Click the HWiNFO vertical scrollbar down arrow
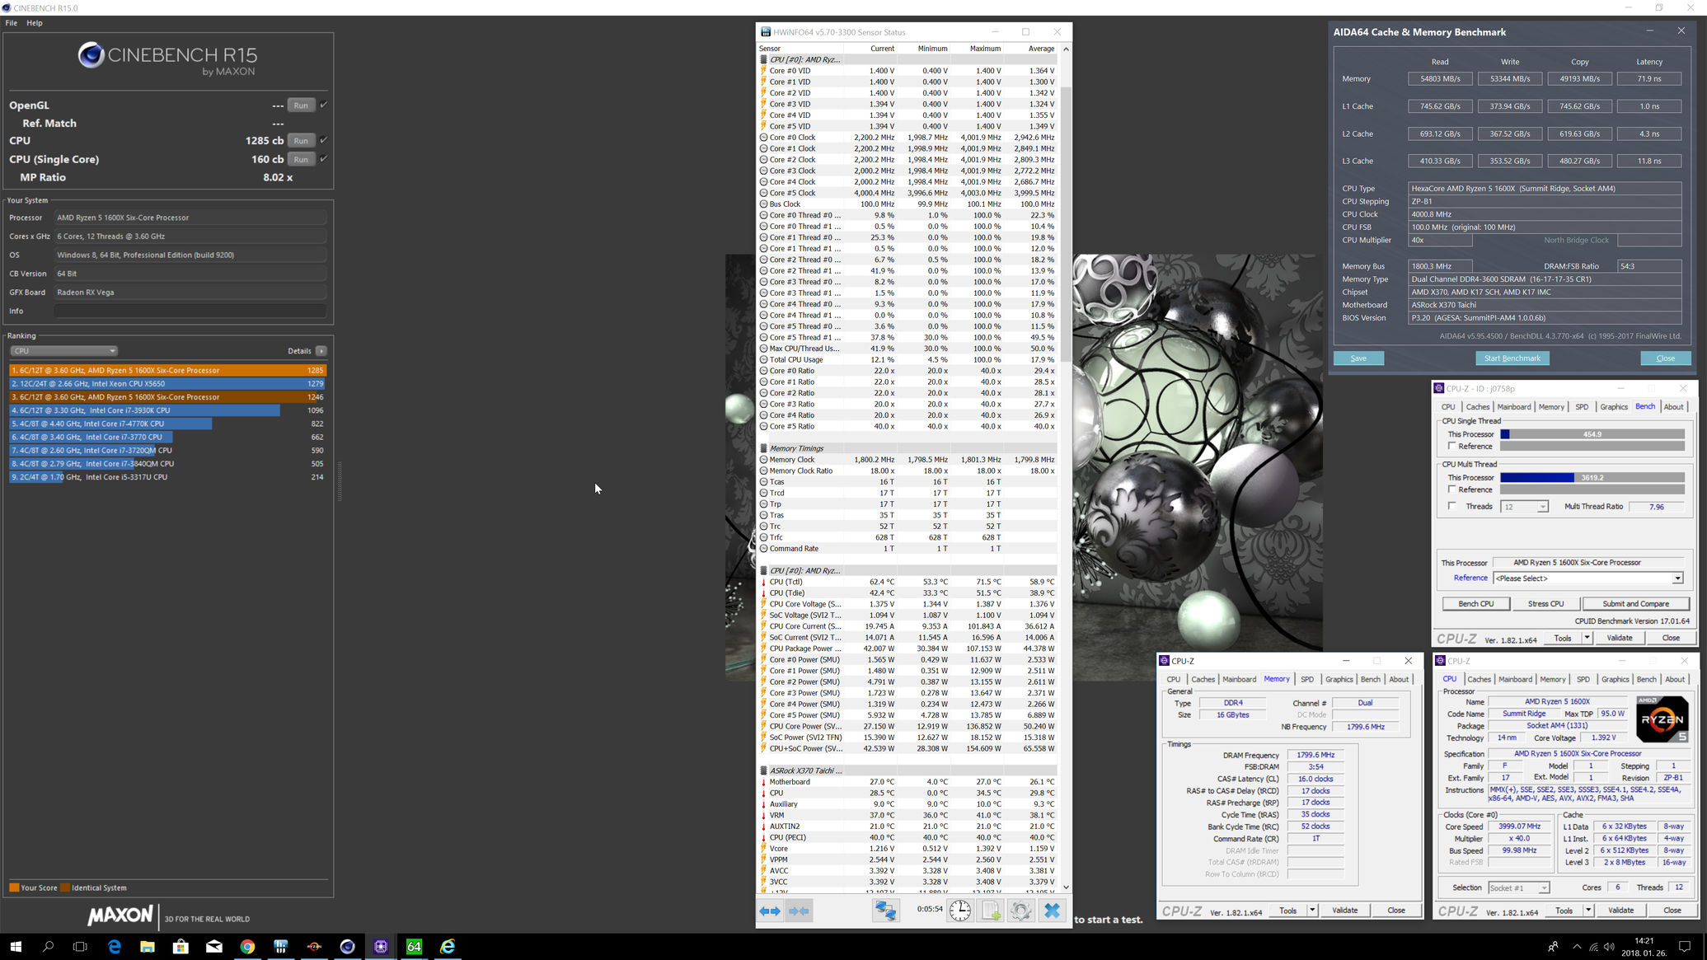Viewport: 1707px width, 960px height. pos(1066,887)
